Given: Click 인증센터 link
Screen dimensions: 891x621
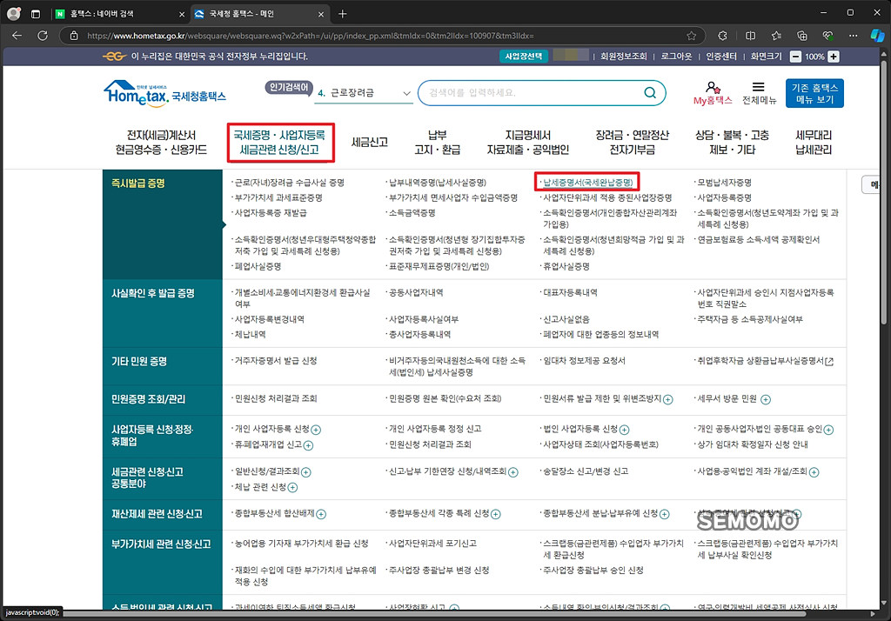Looking at the screenshot, I should [721, 57].
